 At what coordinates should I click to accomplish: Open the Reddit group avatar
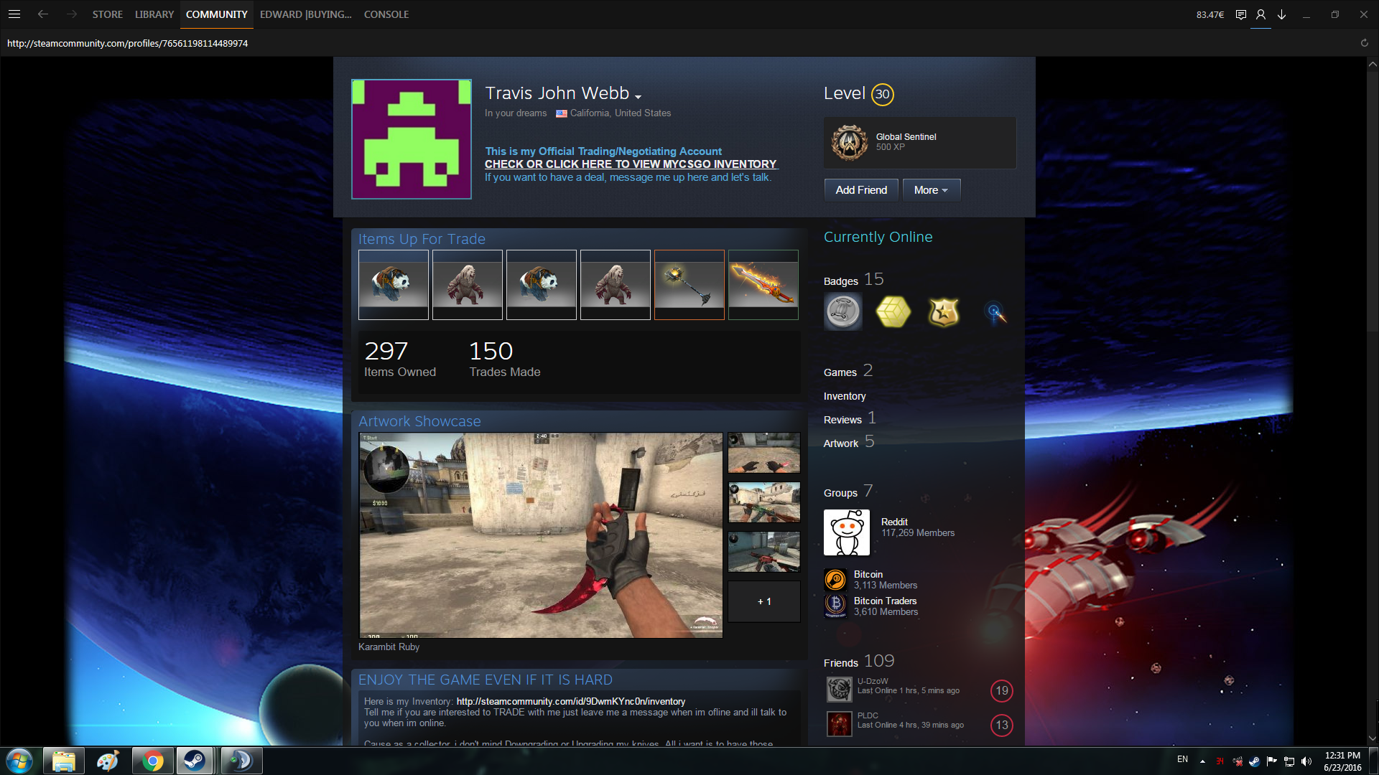[x=846, y=532]
